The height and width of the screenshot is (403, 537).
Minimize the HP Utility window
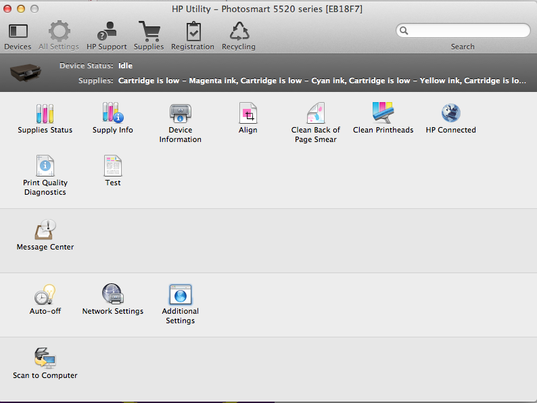pos(21,9)
